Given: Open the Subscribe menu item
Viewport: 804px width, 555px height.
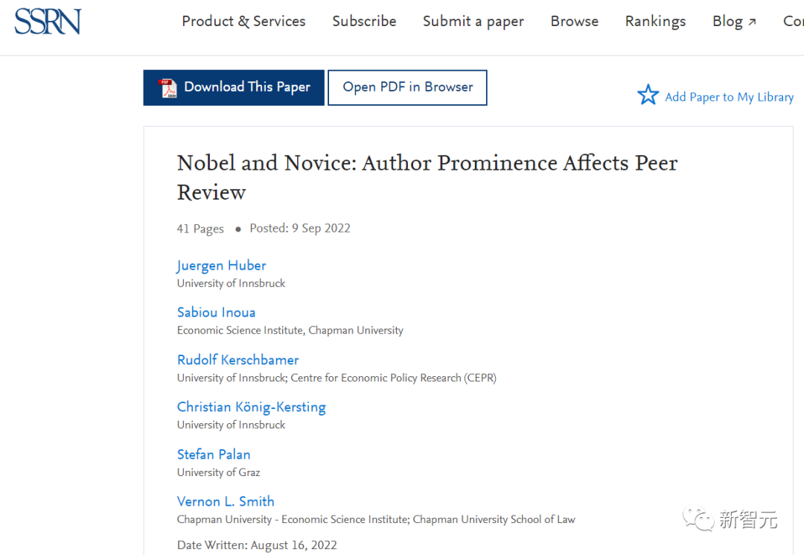Looking at the screenshot, I should pyautogui.click(x=364, y=22).
